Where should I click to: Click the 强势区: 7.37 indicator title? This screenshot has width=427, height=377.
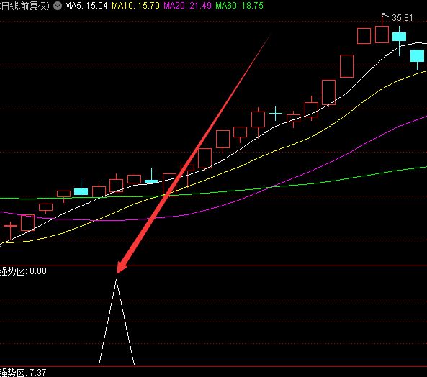pos(23,372)
